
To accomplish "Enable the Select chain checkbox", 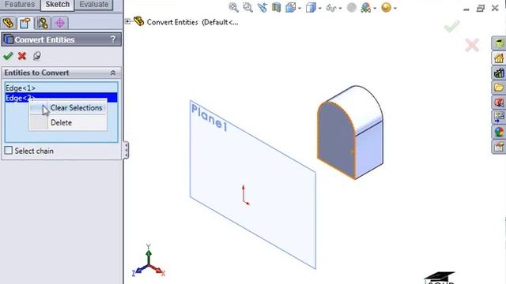I will tap(9, 151).
